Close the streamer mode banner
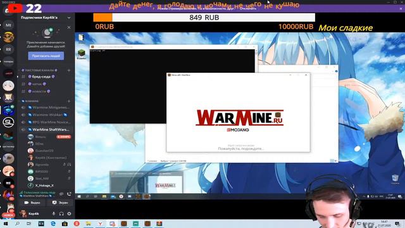Image resolution: width=405 pixels, height=228 pixels. (x=401, y=8)
